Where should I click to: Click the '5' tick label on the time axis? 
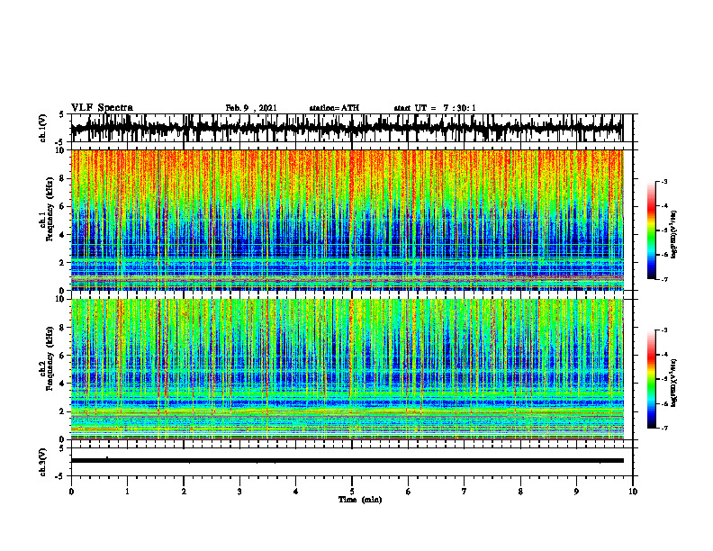tap(352, 492)
